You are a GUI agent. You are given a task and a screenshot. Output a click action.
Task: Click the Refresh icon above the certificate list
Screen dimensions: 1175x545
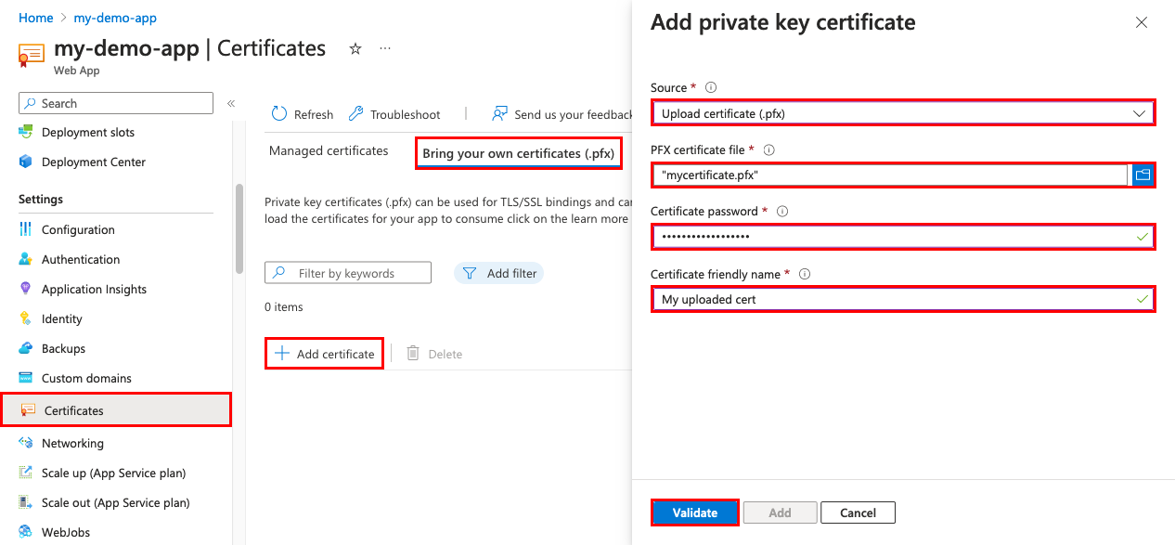pos(280,113)
